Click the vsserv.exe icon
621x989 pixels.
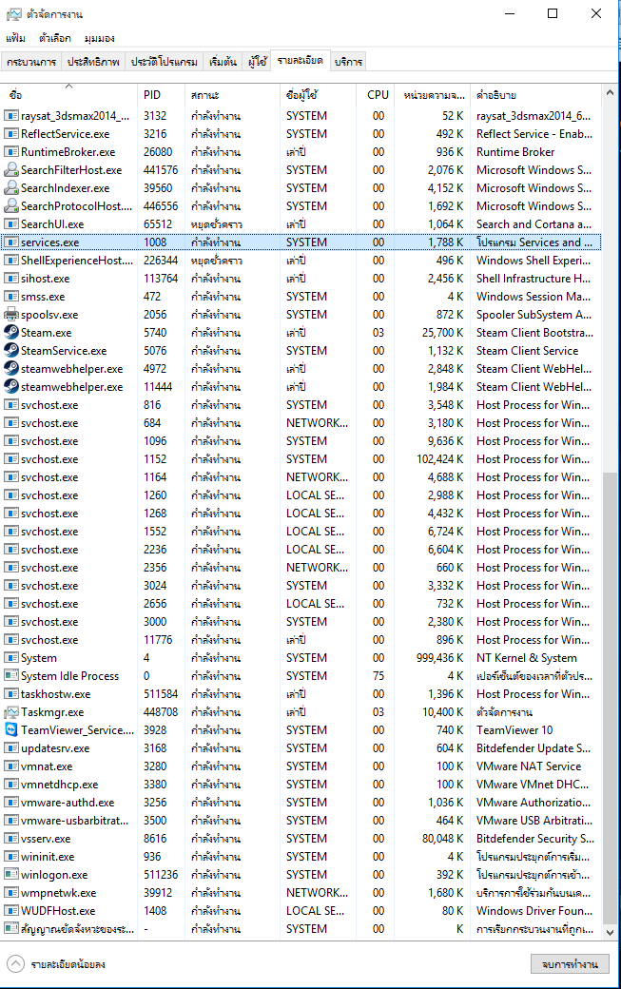(11, 838)
